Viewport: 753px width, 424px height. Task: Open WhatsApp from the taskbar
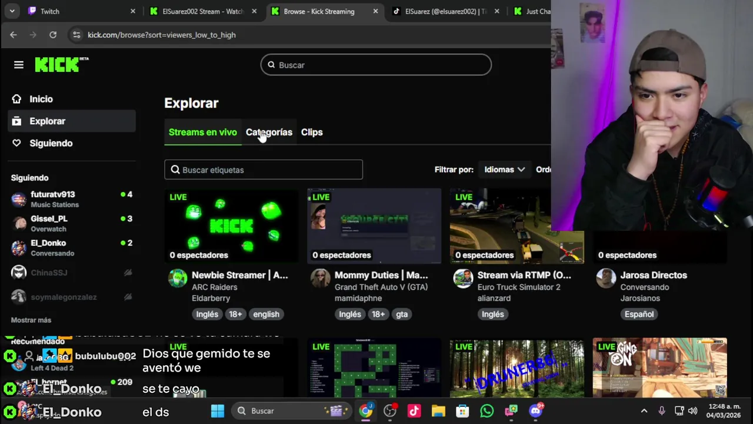(x=487, y=411)
